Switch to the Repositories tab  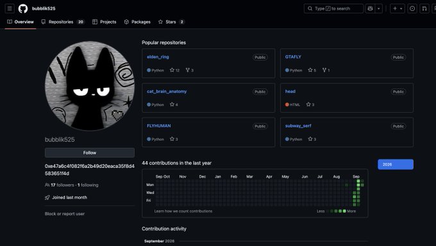(62, 22)
